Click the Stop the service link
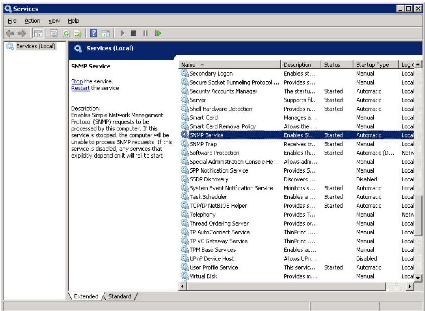Screen dimensions: 425x311 point(77,81)
